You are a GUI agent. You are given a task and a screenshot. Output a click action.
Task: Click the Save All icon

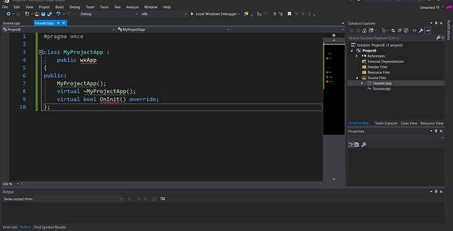click(50, 14)
